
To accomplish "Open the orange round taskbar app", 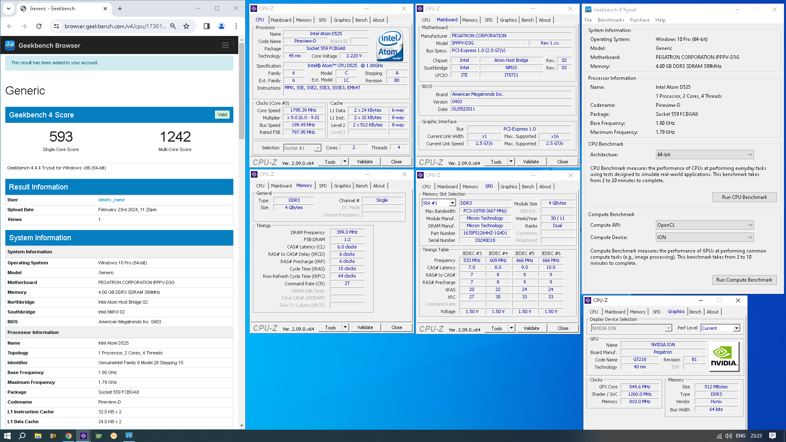I will coord(114,436).
